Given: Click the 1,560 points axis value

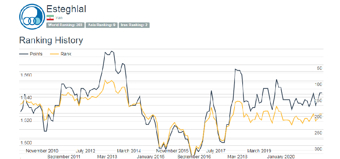Looking at the screenshot, I should point(26,75).
